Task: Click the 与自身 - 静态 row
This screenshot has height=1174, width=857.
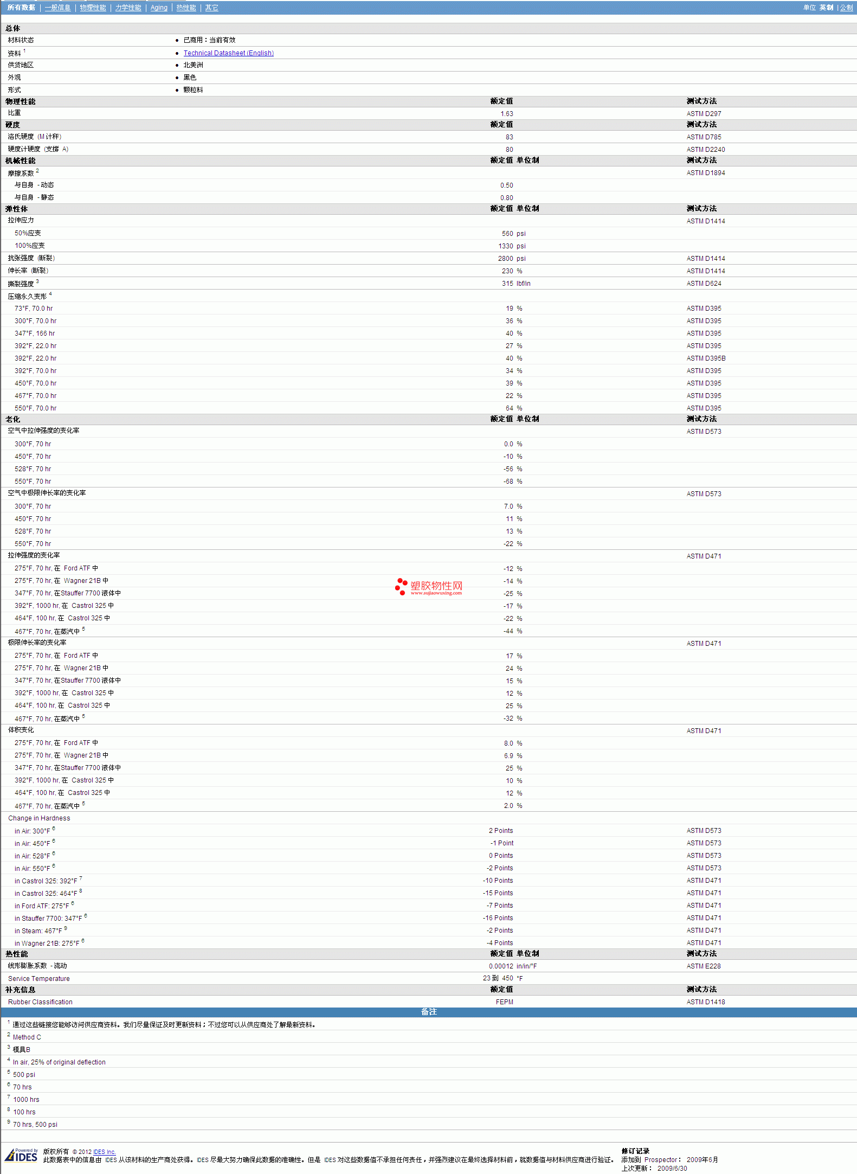Action: pyautogui.click(x=428, y=198)
